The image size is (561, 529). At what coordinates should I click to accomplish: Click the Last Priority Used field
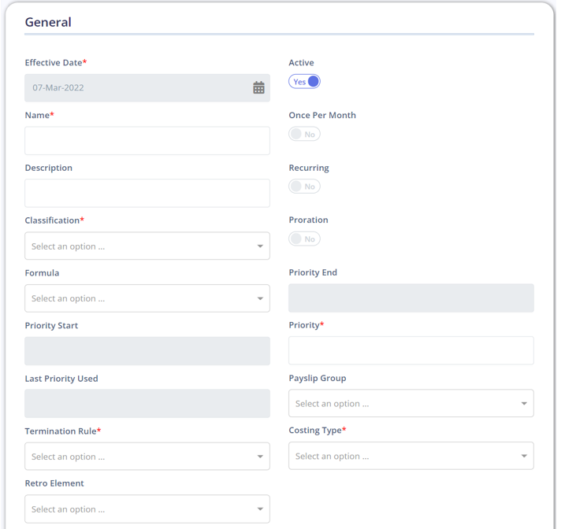coord(147,404)
